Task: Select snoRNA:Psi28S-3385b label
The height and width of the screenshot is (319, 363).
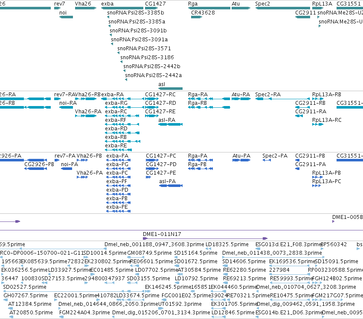Action: pyautogui.click(x=136, y=12)
